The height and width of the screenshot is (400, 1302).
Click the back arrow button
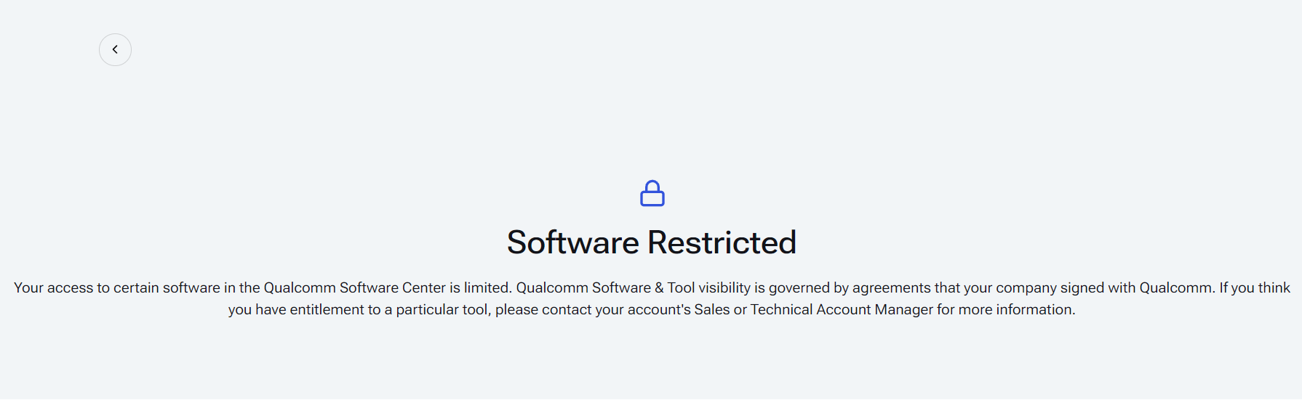115,49
